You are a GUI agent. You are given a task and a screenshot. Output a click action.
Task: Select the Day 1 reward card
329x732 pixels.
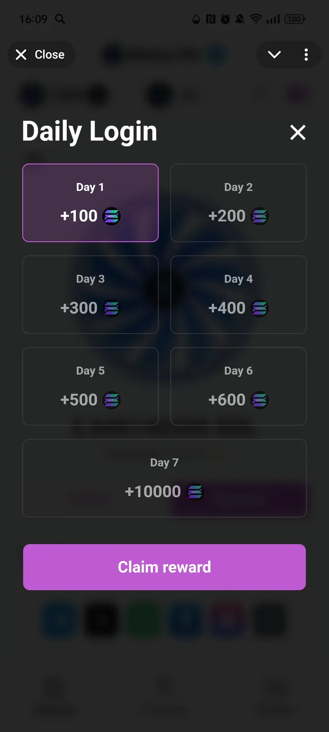tap(90, 203)
